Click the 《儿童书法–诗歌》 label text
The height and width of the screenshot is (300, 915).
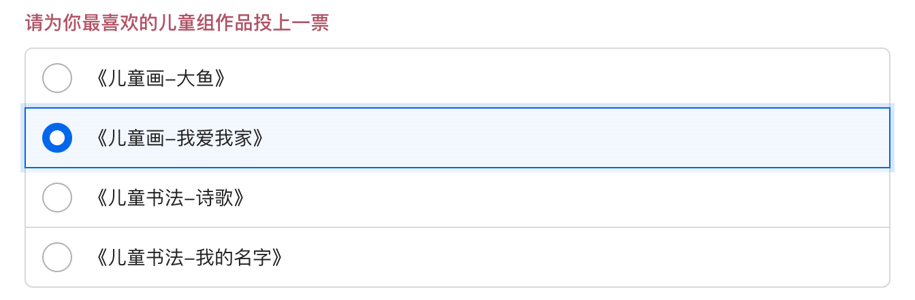[170, 198]
